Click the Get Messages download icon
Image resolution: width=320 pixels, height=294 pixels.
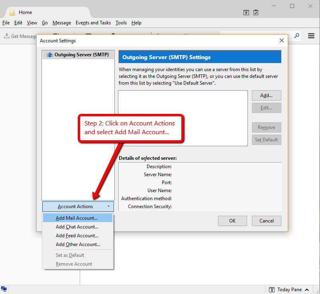[x=7, y=36]
